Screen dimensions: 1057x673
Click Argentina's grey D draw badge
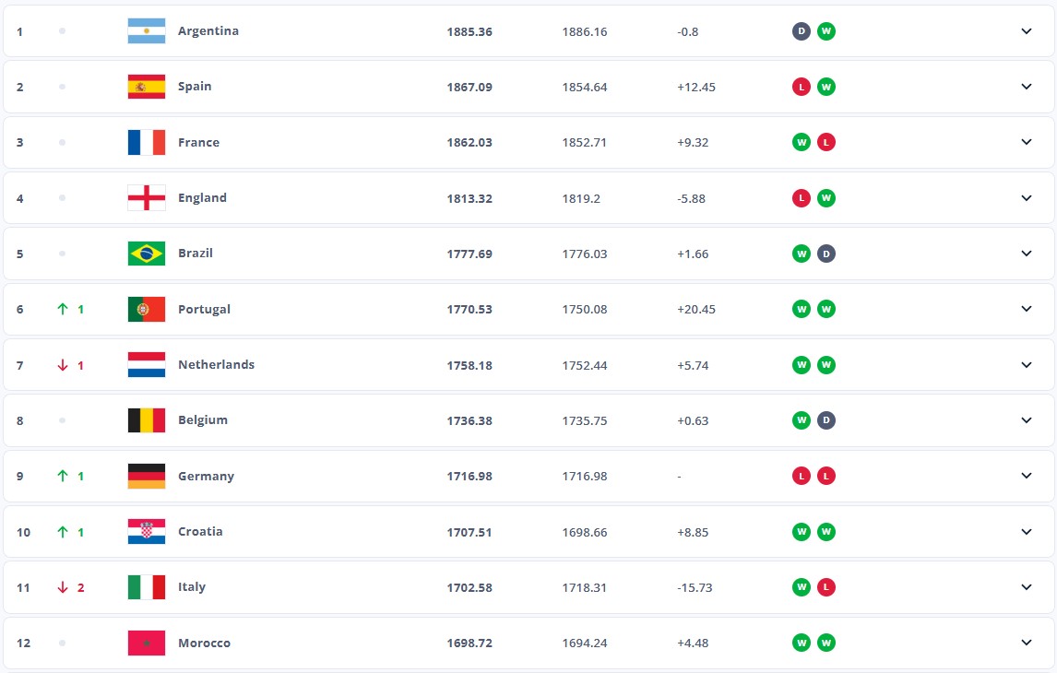pos(801,31)
